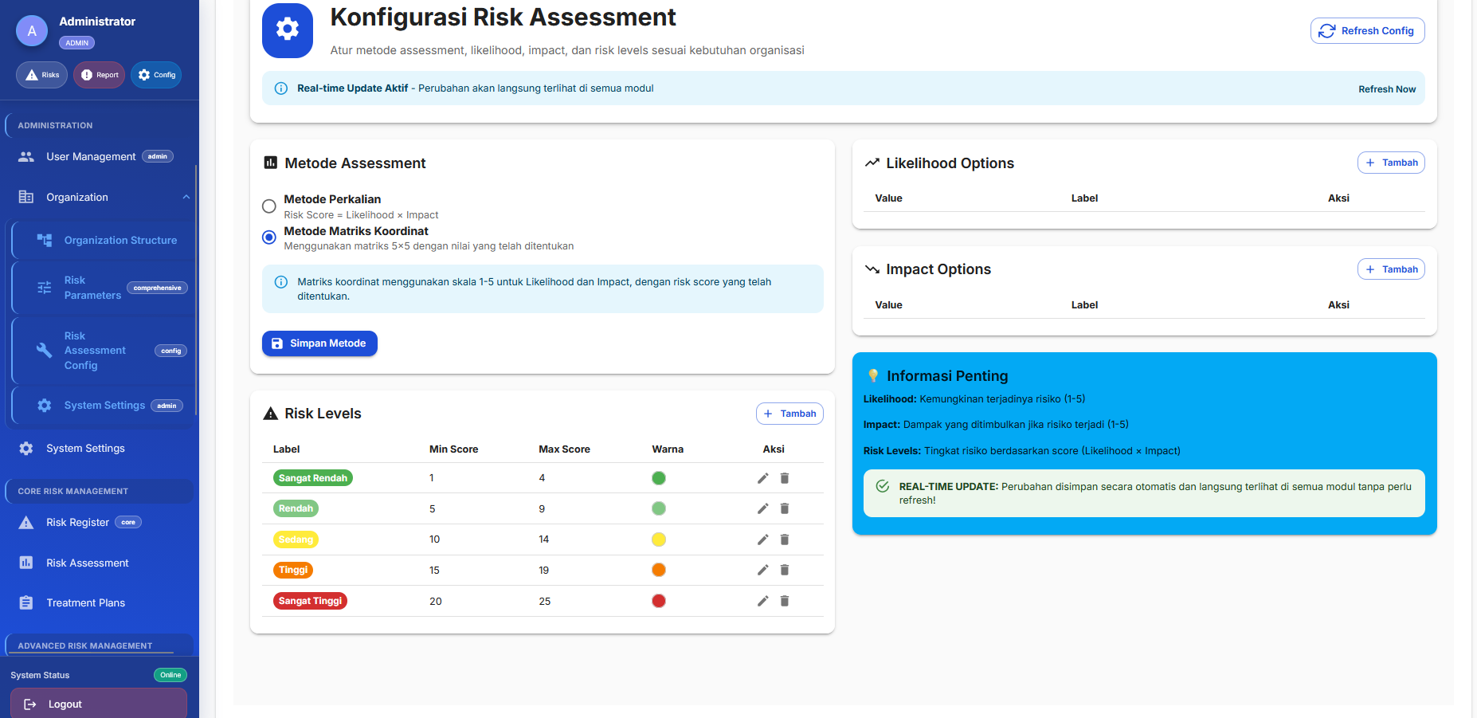1477x718 pixels.
Task: Click the Refresh Now link
Action: pos(1386,89)
